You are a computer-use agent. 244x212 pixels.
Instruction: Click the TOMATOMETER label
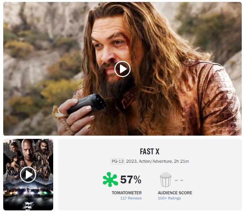tap(127, 193)
